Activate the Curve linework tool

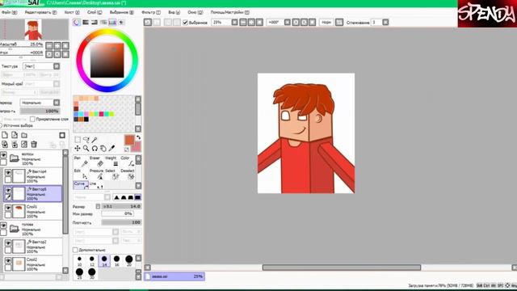81,185
